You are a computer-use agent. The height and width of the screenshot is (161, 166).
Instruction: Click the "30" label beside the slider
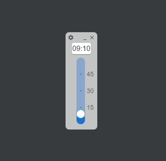[x=90, y=91]
